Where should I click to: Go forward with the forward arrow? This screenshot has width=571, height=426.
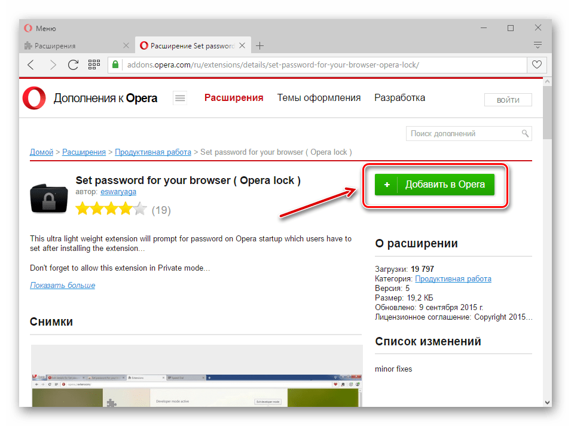[53, 65]
